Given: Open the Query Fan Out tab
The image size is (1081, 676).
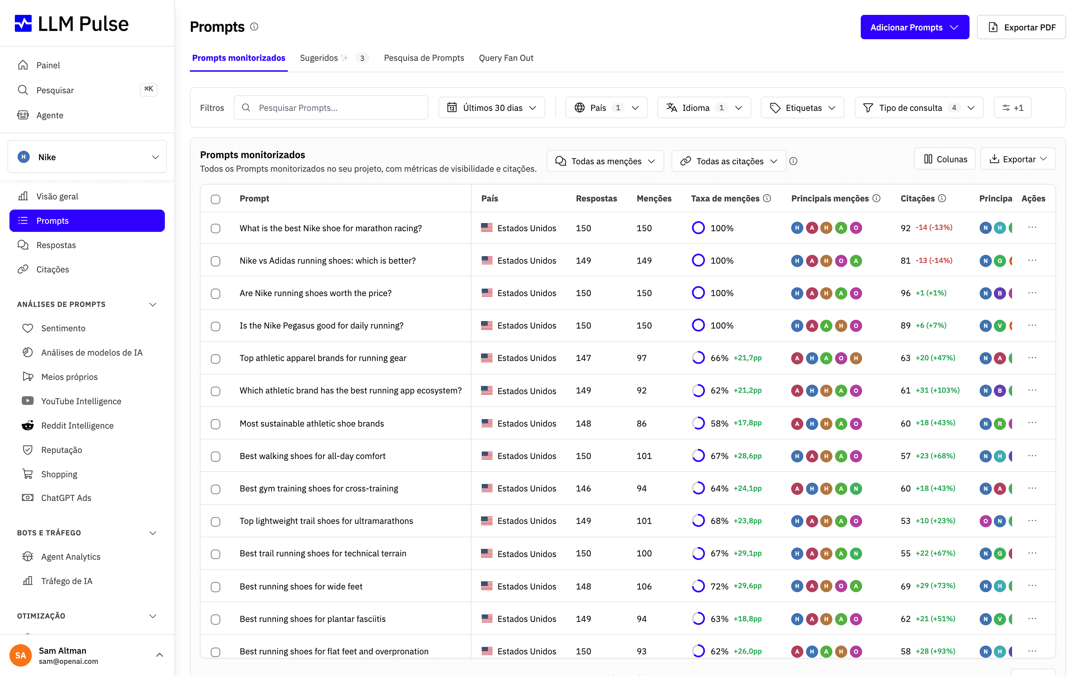Looking at the screenshot, I should pyautogui.click(x=506, y=58).
